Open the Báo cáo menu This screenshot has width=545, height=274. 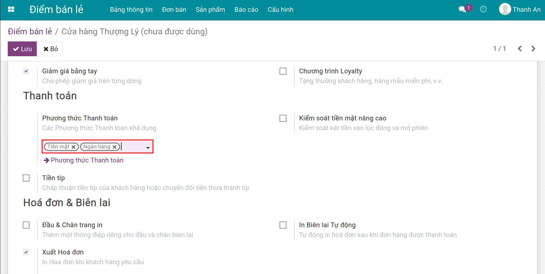[x=246, y=9]
